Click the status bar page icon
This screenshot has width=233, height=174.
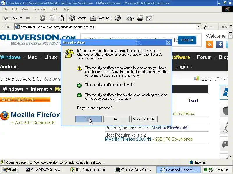point(3,162)
